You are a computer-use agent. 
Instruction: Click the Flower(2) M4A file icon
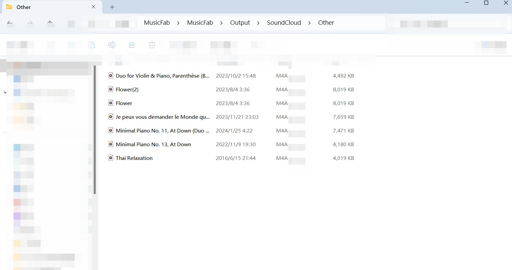coord(111,89)
